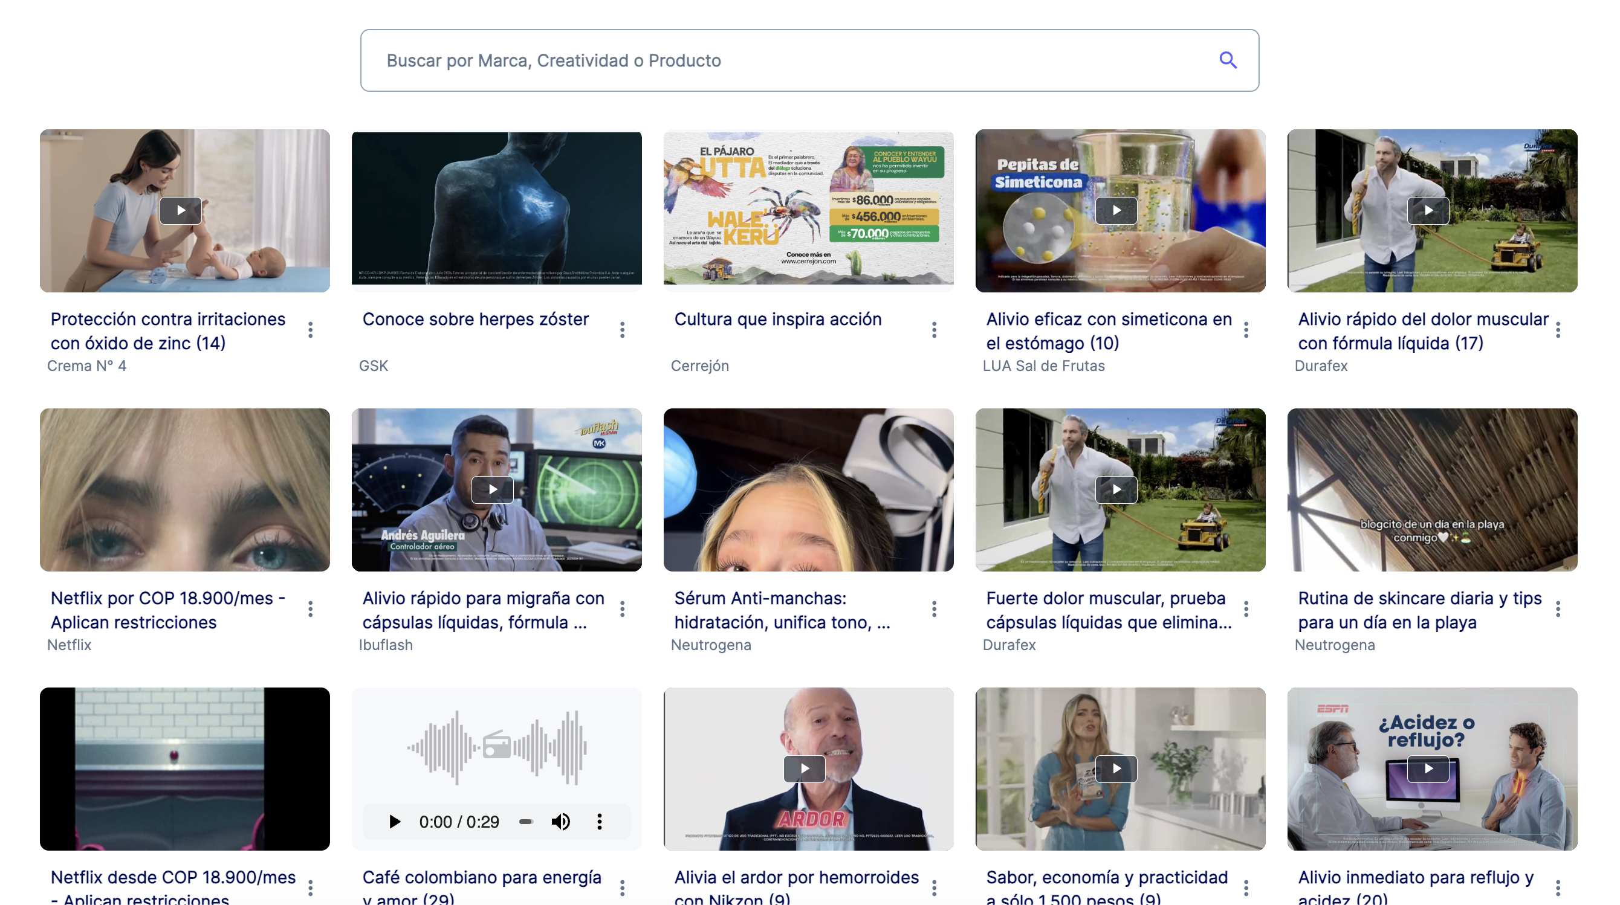Open options menu for Conoce sobre herpes zóster
The height and width of the screenshot is (905, 1620).
click(622, 330)
